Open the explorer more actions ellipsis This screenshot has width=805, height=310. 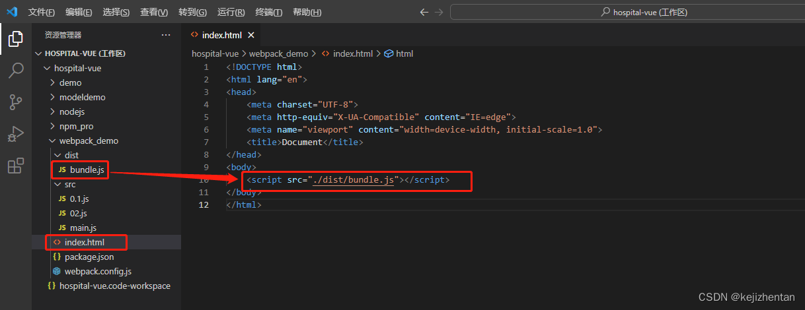point(165,35)
